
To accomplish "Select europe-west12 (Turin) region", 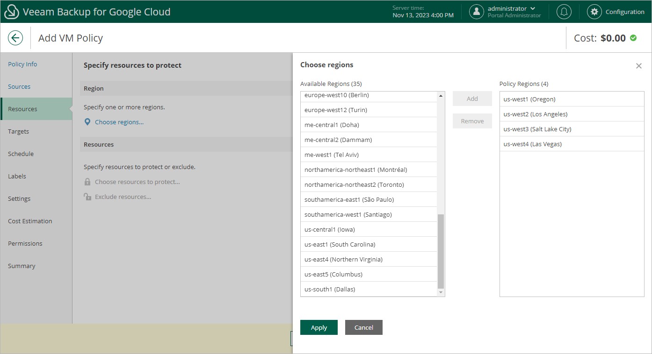I will pyautogui.click(x=336, y=110).
